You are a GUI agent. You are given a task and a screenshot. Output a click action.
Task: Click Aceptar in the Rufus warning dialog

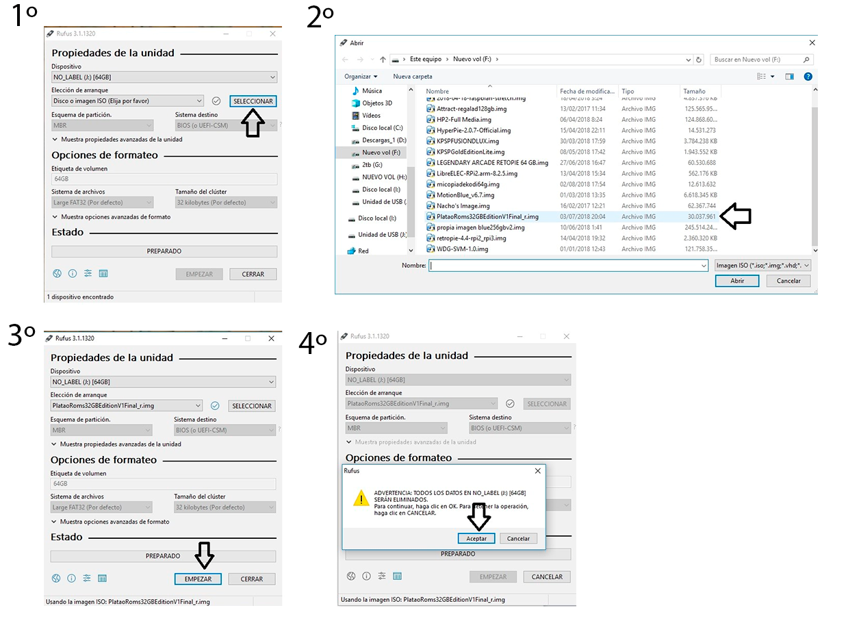point(476,538)
